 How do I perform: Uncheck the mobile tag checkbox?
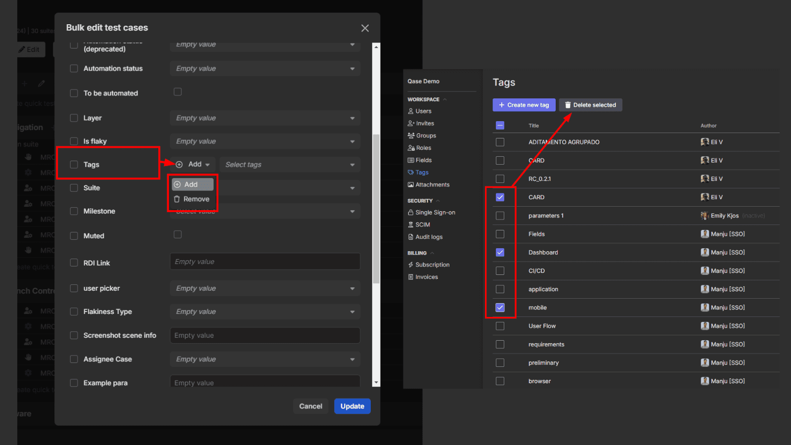[500, 308]
